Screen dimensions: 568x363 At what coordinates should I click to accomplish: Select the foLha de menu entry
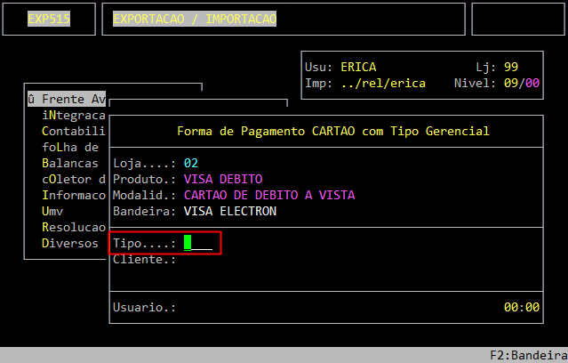[69, 147]
